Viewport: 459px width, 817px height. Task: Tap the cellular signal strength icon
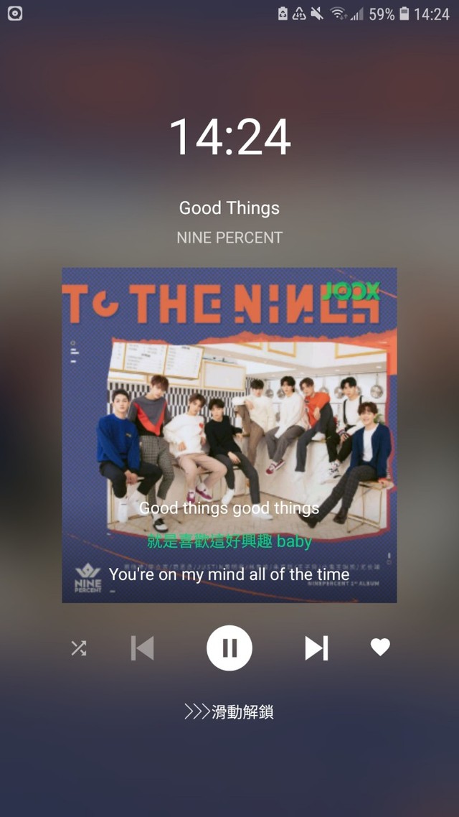(x=357, y=14)
